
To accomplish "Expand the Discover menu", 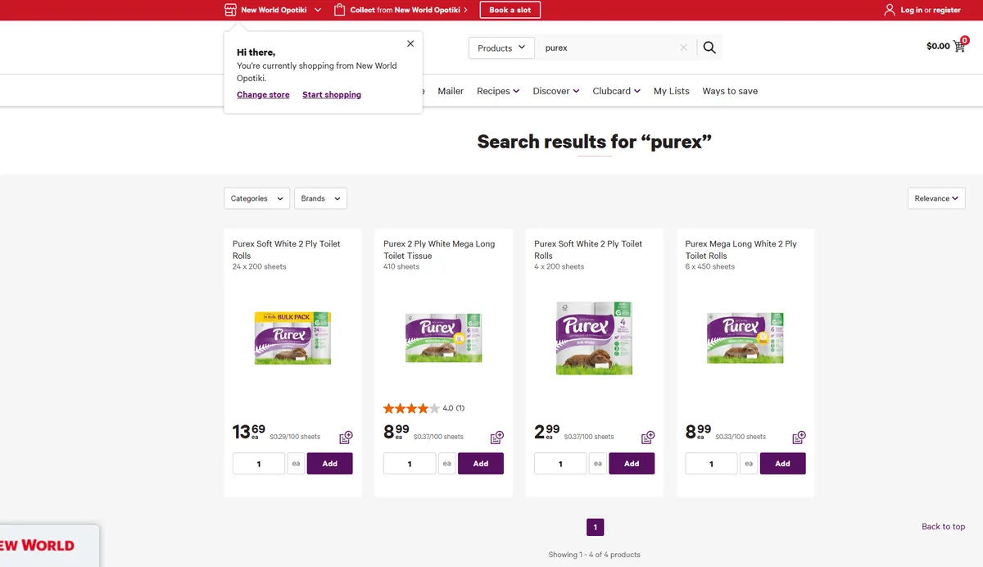I will (x=556, y=91).
